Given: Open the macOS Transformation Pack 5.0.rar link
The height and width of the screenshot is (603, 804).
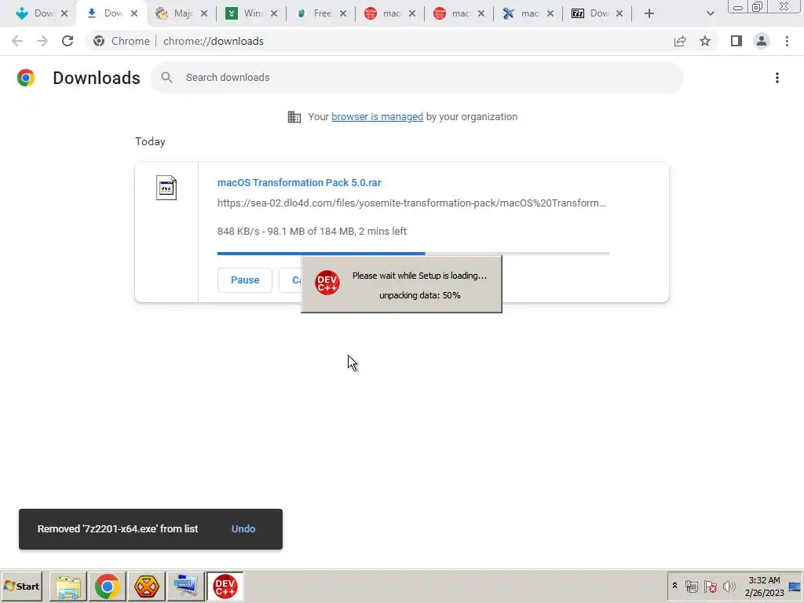Looking at the screenshot, I should point(299,182).
